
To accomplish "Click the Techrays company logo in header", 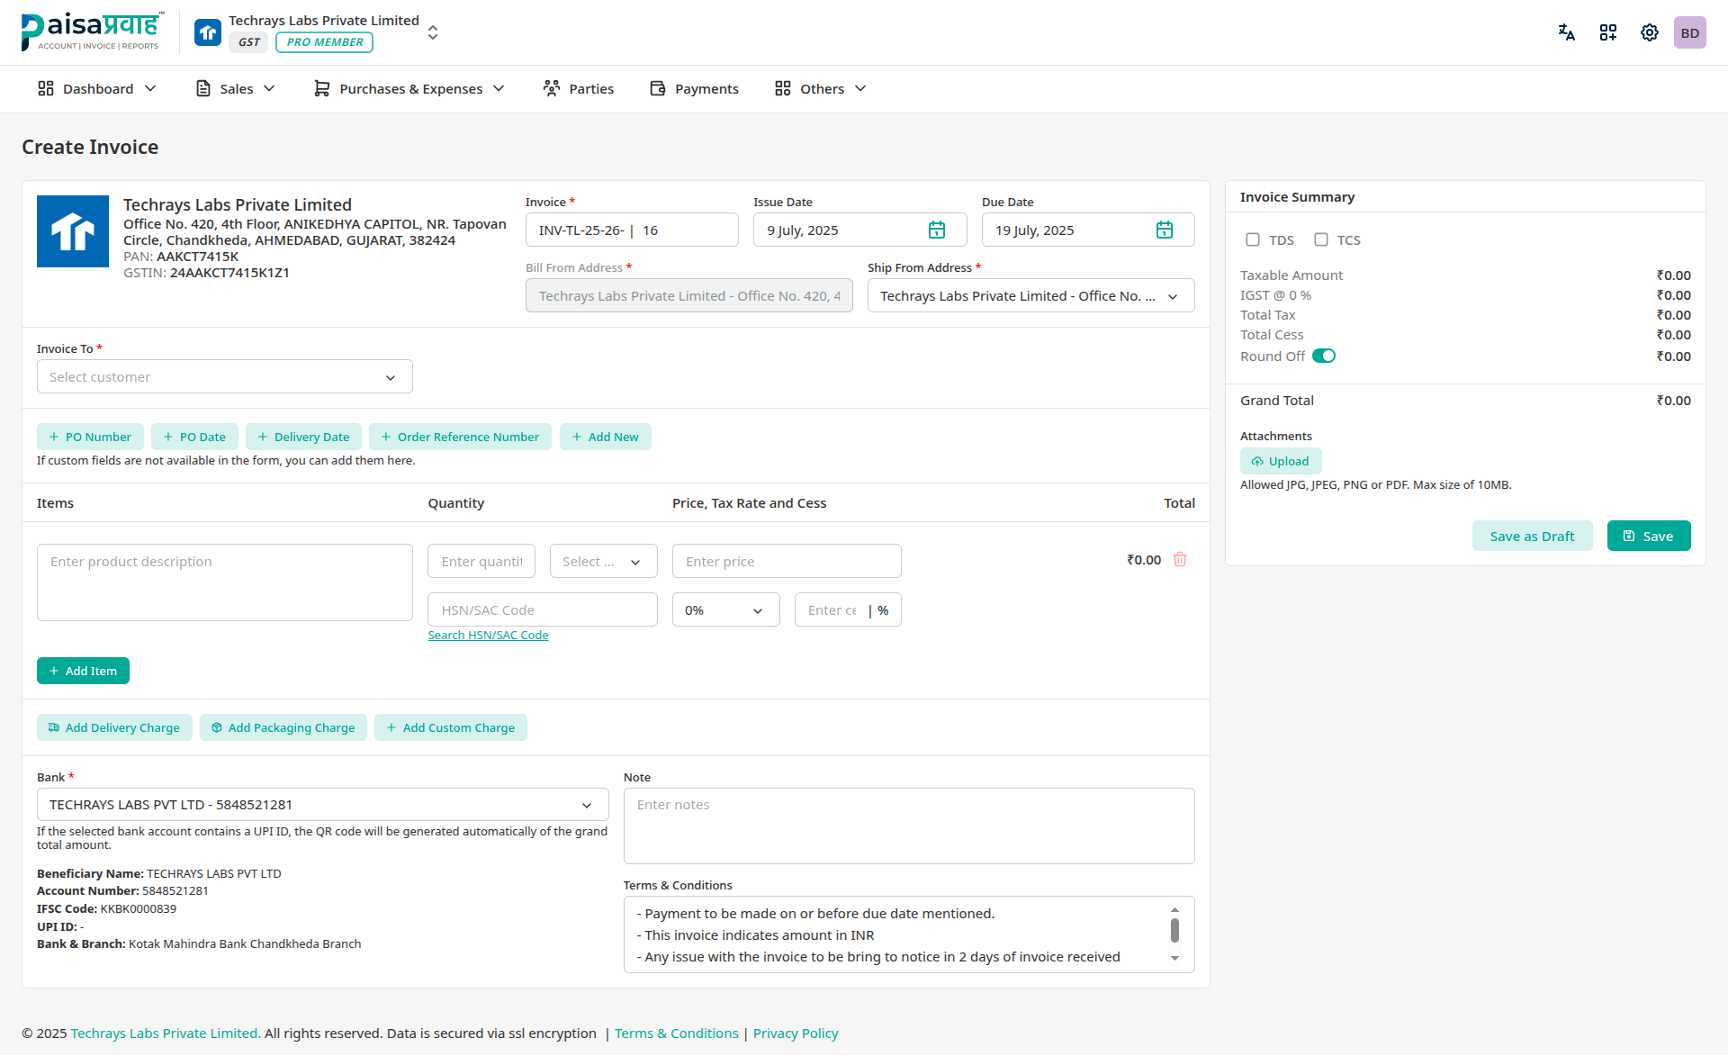I will tap(208, 32).
